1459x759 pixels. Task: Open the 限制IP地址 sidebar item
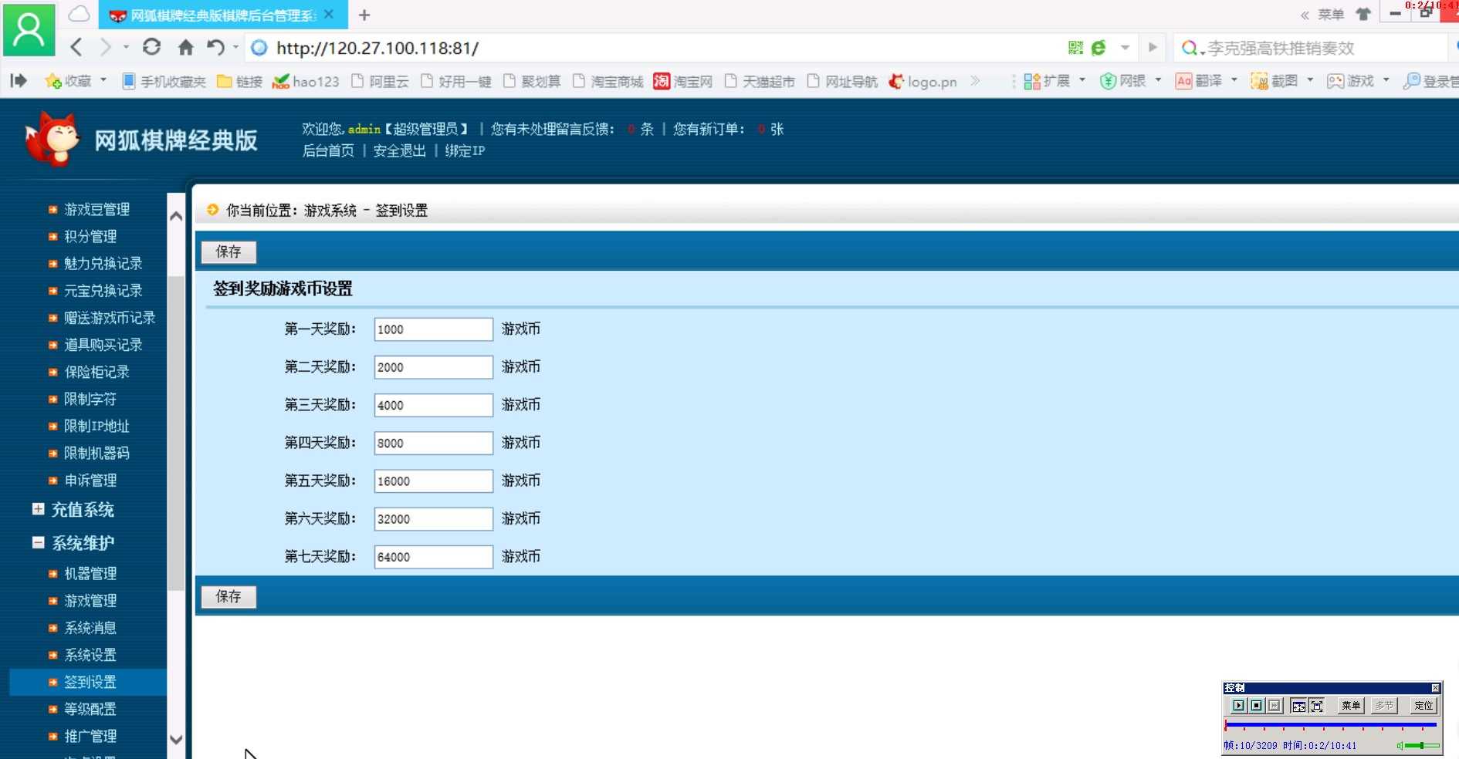tap(96, 426)
